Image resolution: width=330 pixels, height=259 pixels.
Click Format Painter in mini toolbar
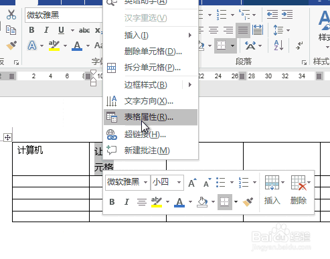click(248, 202)
